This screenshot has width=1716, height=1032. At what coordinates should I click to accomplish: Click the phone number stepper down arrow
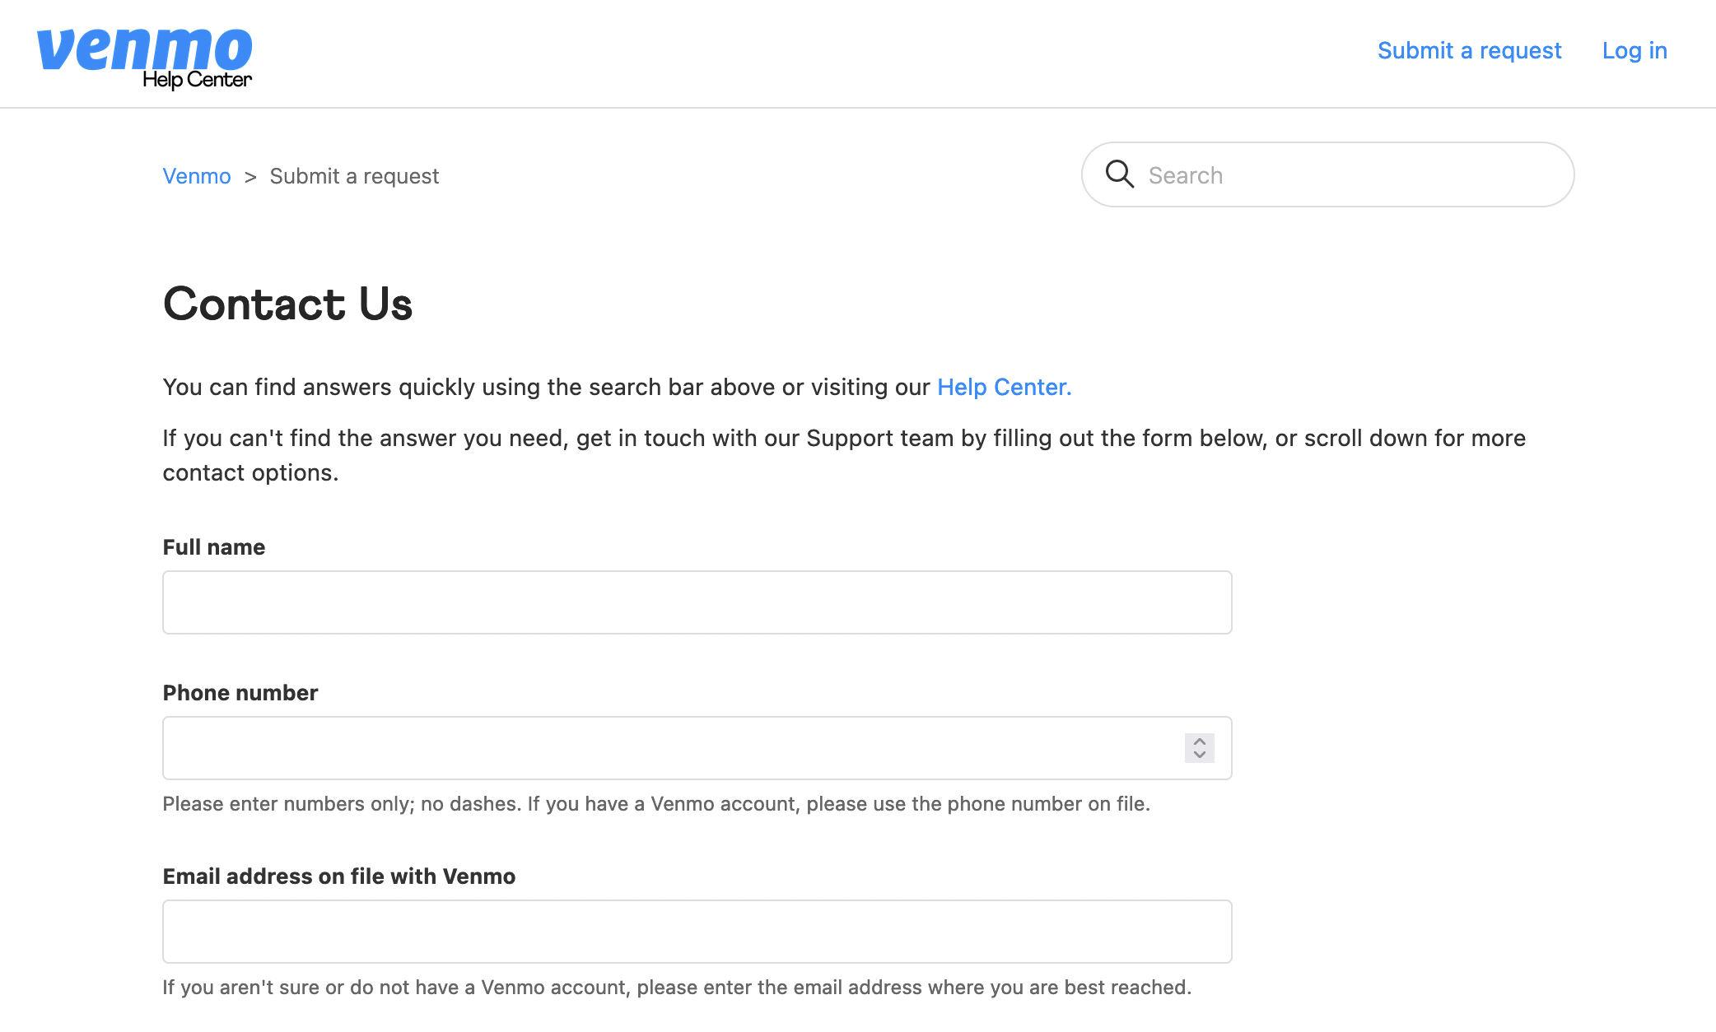pyautogui.click(x=1200, y=755)
